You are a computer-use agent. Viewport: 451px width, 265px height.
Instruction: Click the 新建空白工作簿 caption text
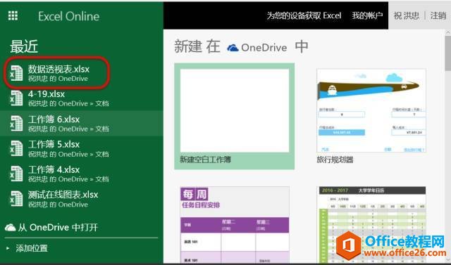point(205,160)
